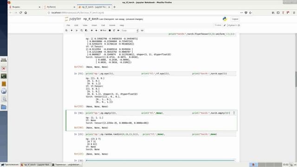Click the Python 3 kernel indicator
Viewport: 297px width, 167px height.
(234, 25)
